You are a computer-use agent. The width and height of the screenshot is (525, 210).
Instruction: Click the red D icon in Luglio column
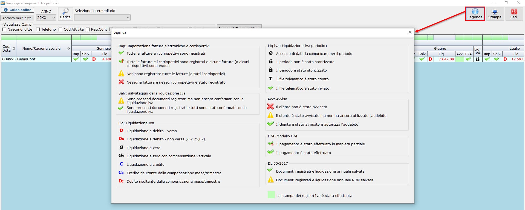(505, 59)
